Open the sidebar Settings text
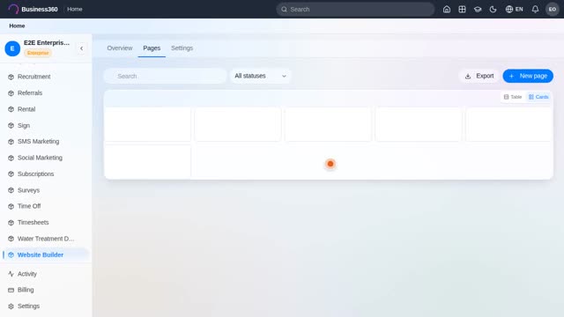 point(28,306)
